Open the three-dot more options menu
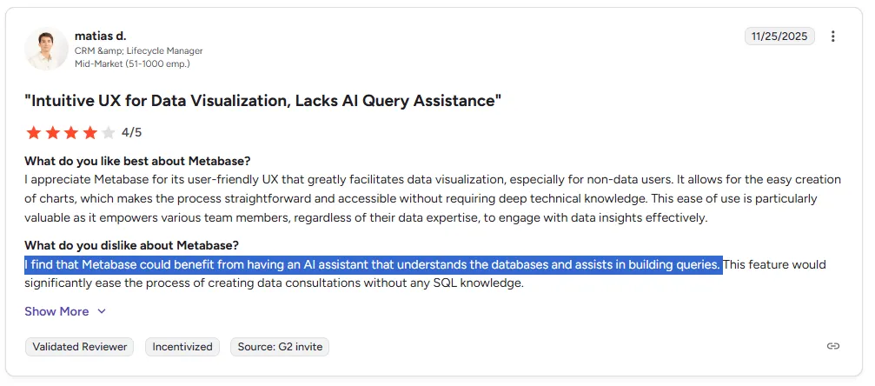Viewport: 875px width, 386px height. (x=833, y=37)
